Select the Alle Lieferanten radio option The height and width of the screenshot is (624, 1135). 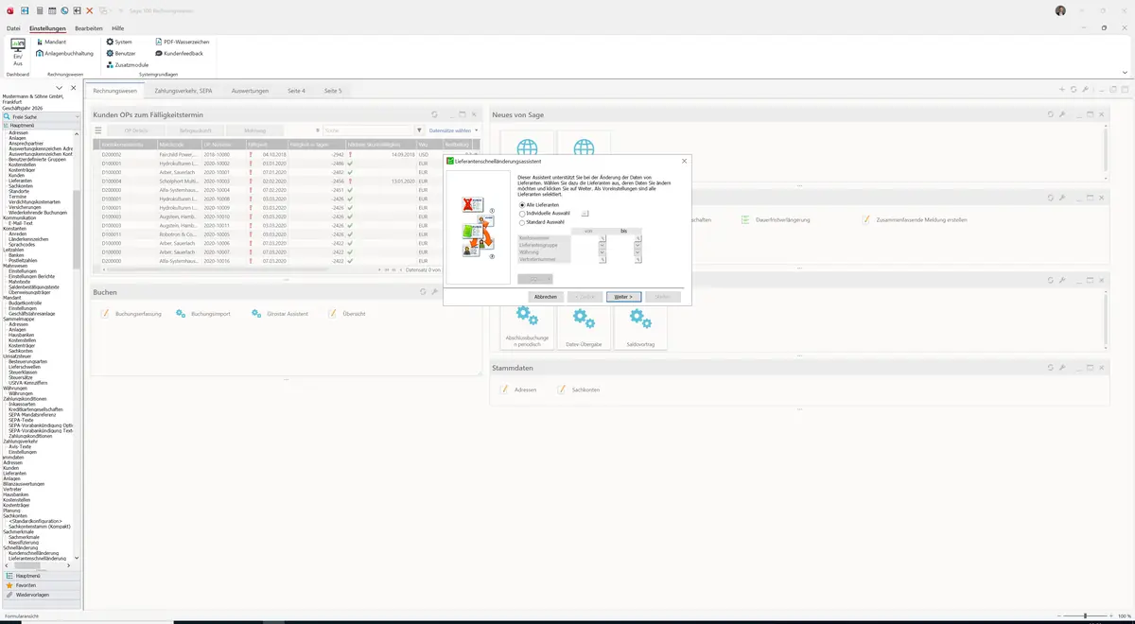(x=539, y=205)
